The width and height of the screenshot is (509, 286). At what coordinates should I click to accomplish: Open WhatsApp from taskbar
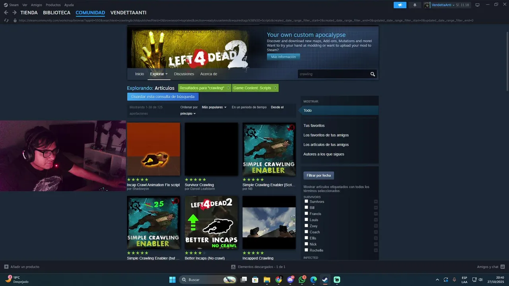coord(302,280)
